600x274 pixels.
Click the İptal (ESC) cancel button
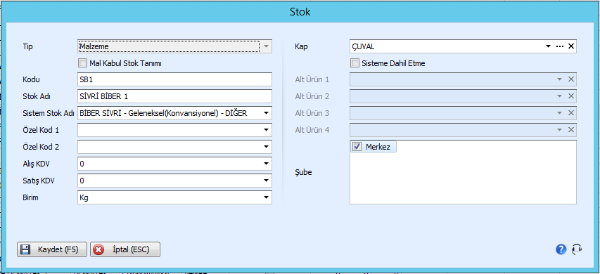(125, 249)
